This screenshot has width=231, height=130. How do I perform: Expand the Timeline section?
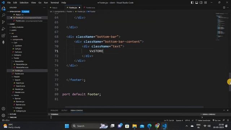coord(13,117)
